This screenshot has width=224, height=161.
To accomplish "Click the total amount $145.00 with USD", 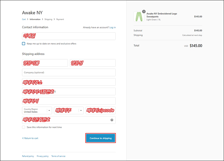I will pos(193,46).
